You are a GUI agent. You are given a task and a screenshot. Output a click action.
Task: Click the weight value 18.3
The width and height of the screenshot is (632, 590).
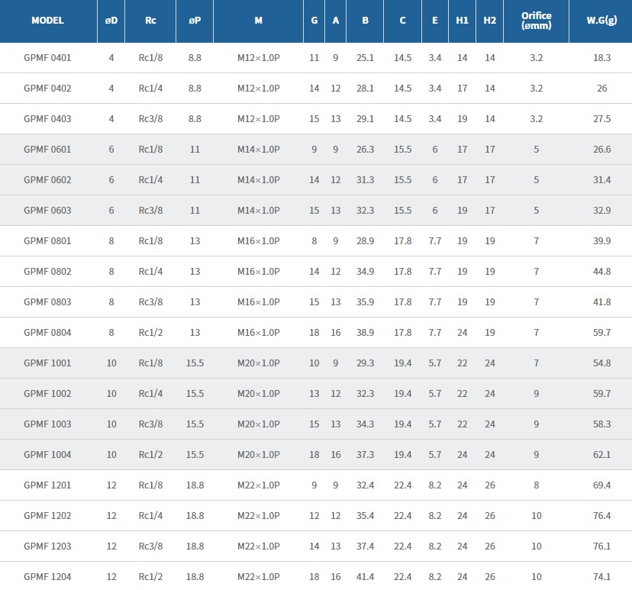[601, 58]
